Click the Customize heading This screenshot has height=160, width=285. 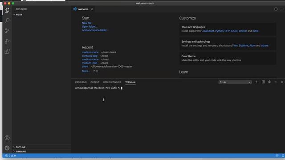click(187, 18)
